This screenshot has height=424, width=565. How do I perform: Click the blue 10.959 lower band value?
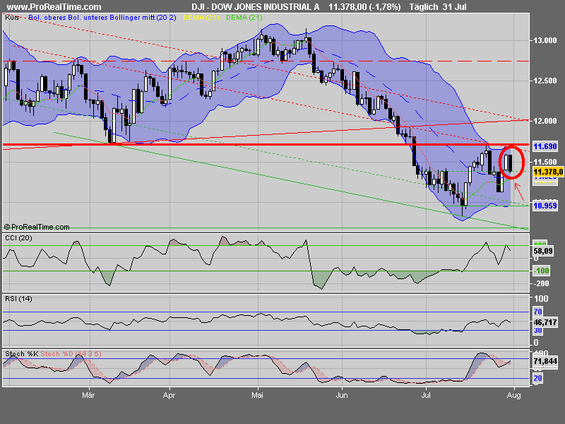(545, 206)
